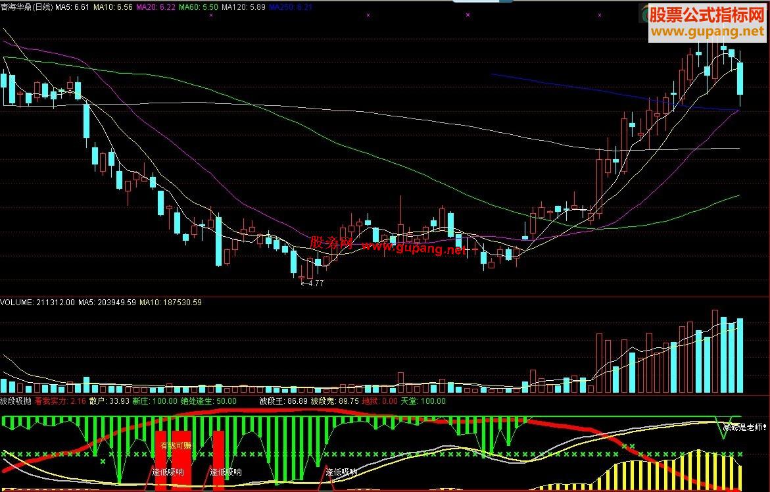Click the 有钱可赚 signal label
770x492 pixels.
(x=176, y=446)
